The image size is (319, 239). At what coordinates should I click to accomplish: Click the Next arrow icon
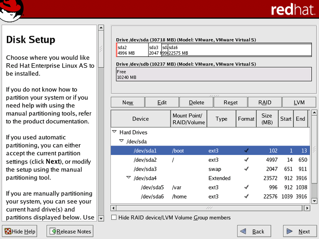pos(289,231)
